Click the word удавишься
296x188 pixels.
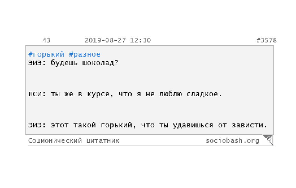193,125
